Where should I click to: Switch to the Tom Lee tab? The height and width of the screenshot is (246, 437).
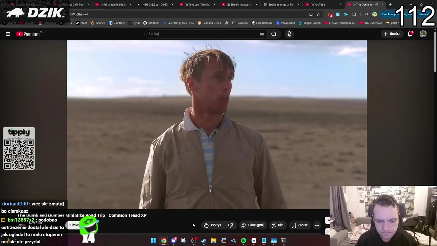(x=197, y=5)
